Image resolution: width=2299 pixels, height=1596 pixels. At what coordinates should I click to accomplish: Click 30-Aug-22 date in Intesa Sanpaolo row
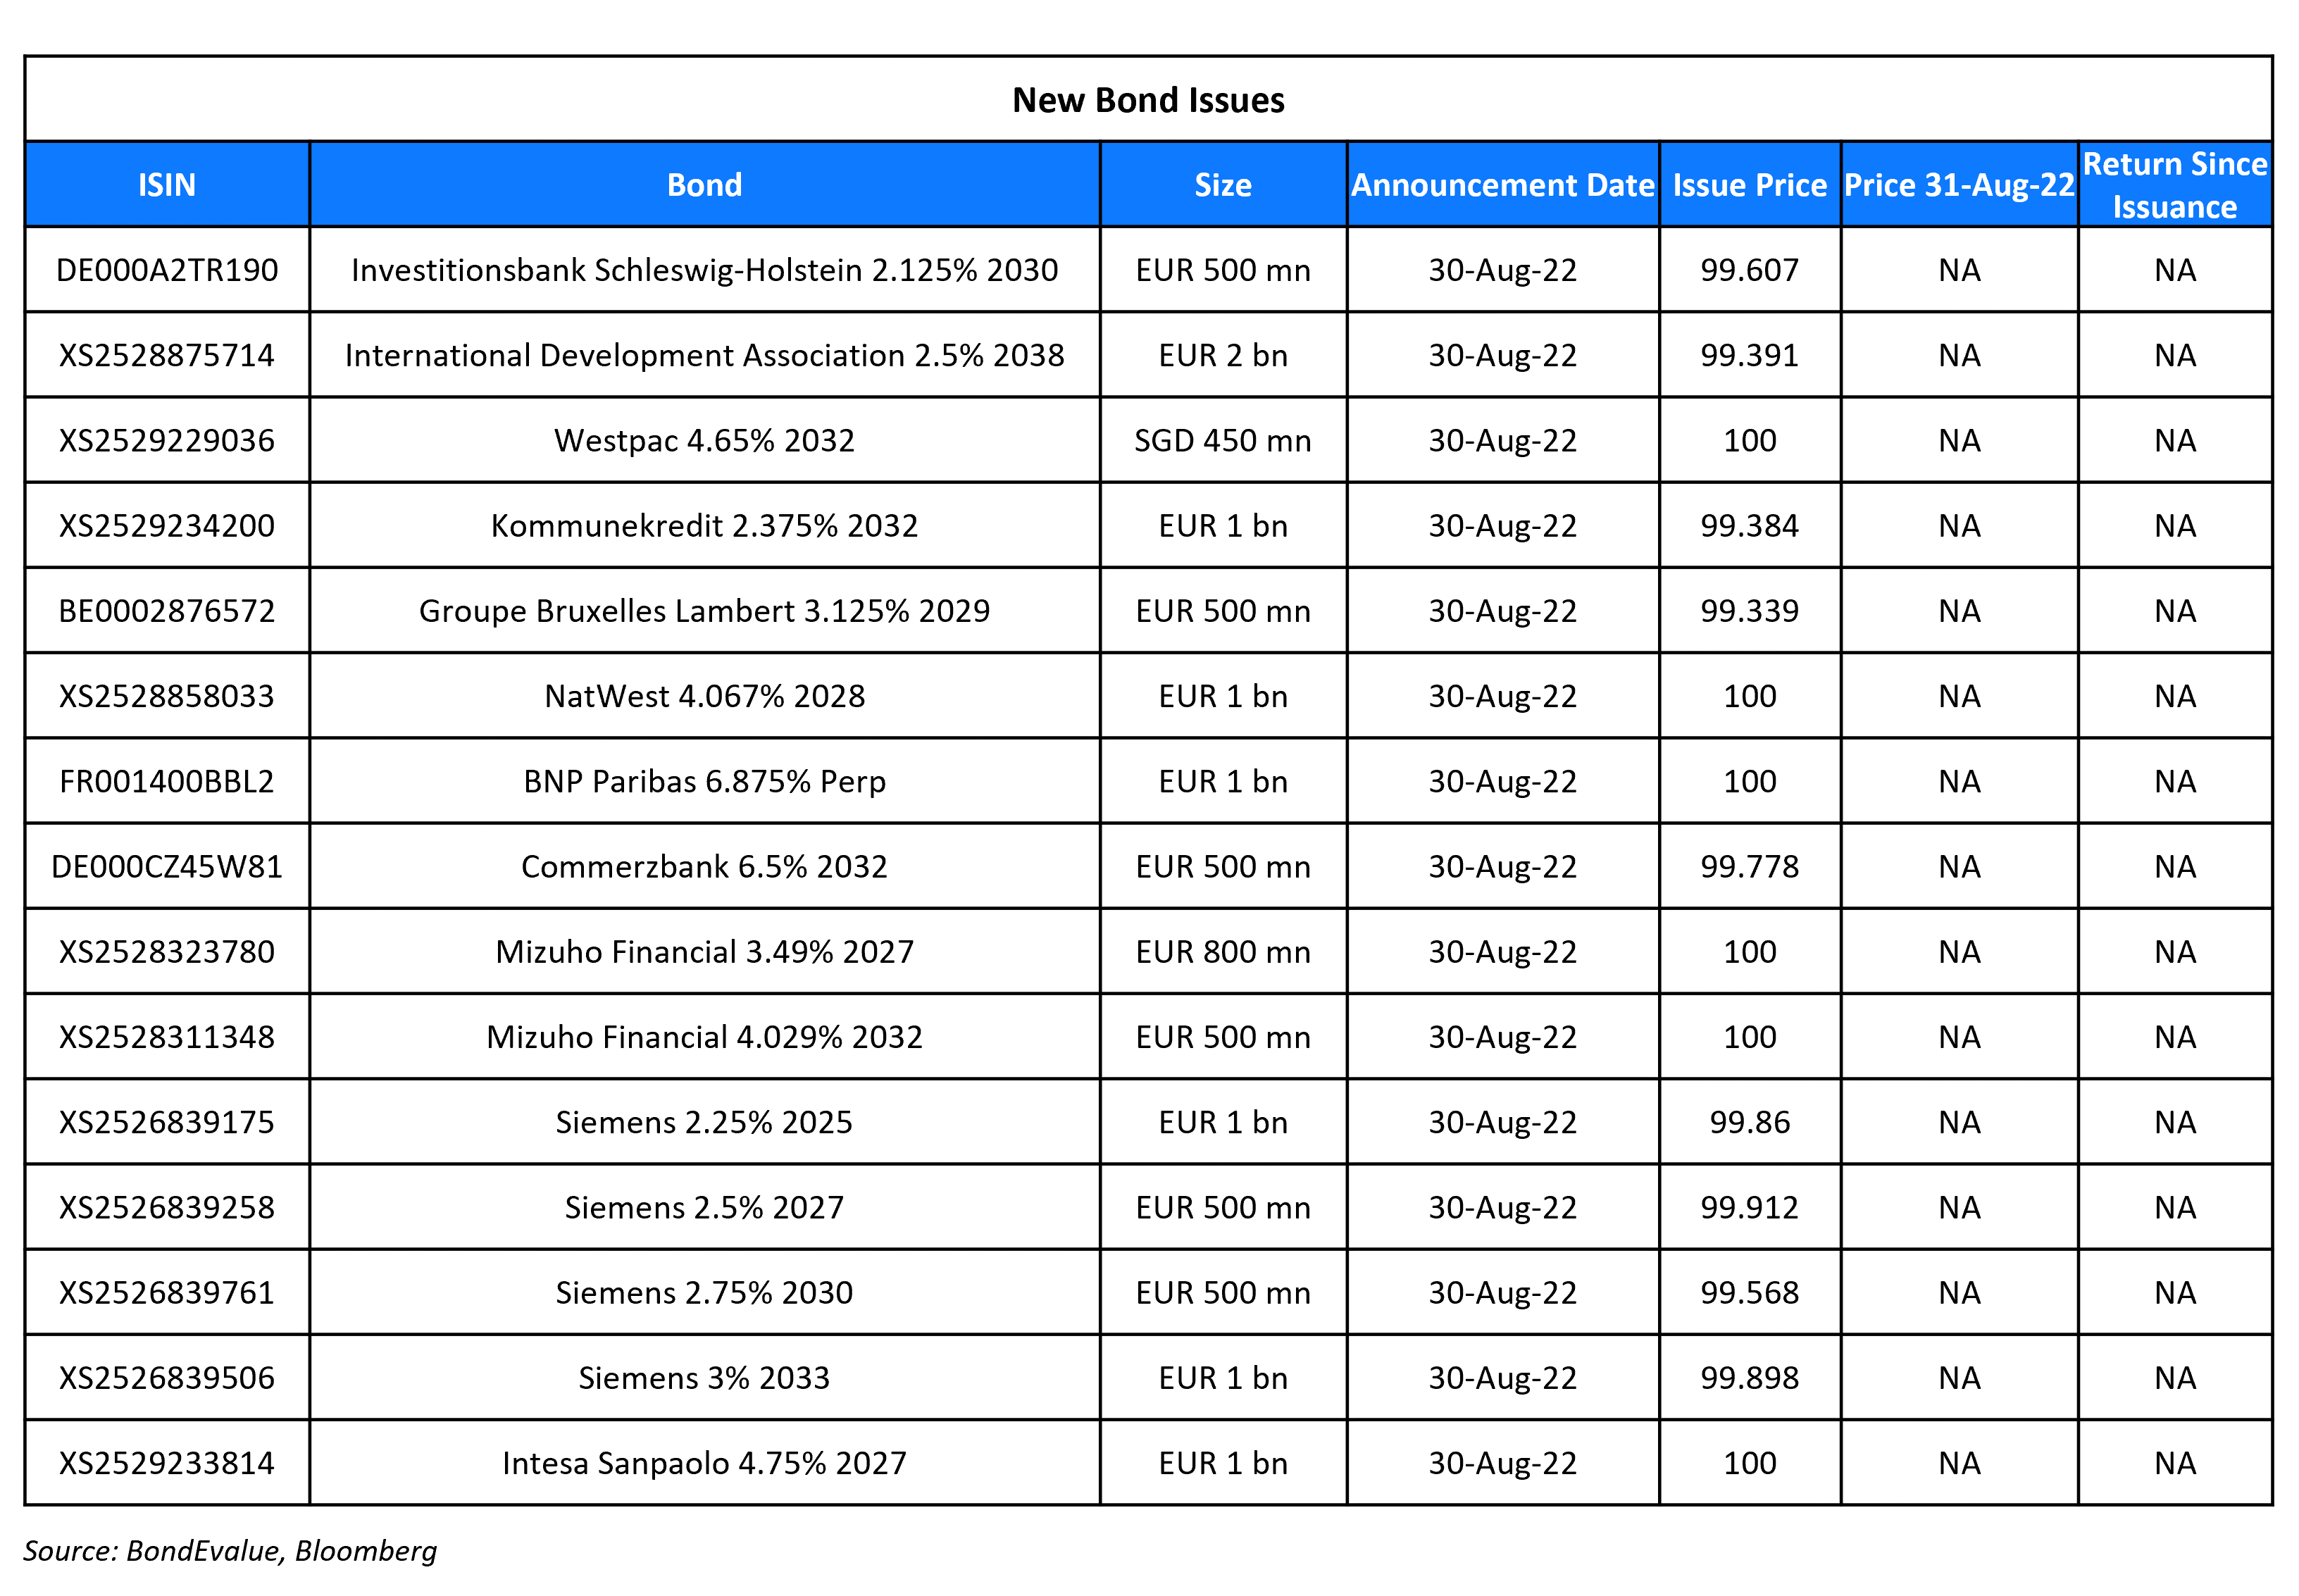[1502, 1463]
